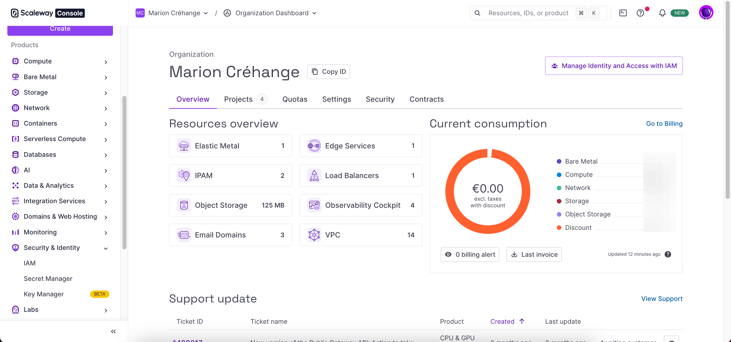Click the Data & Analytics icon
731x342 pixels.
click(x=15, y=185)
